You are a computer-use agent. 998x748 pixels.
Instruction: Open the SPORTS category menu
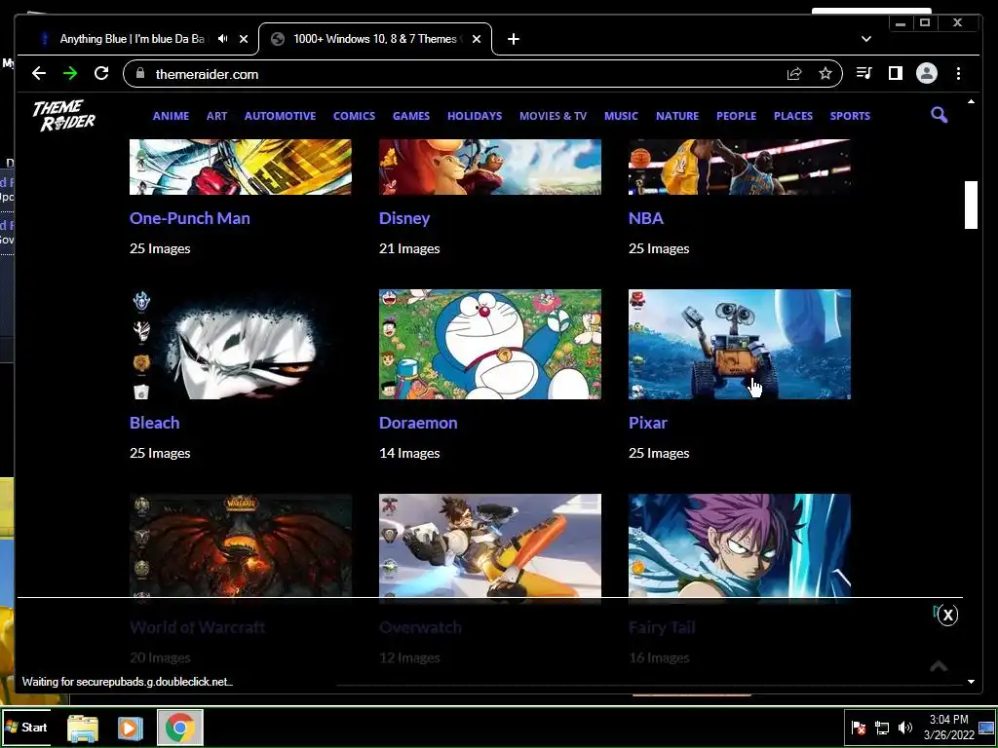click(x=850, y=116)
